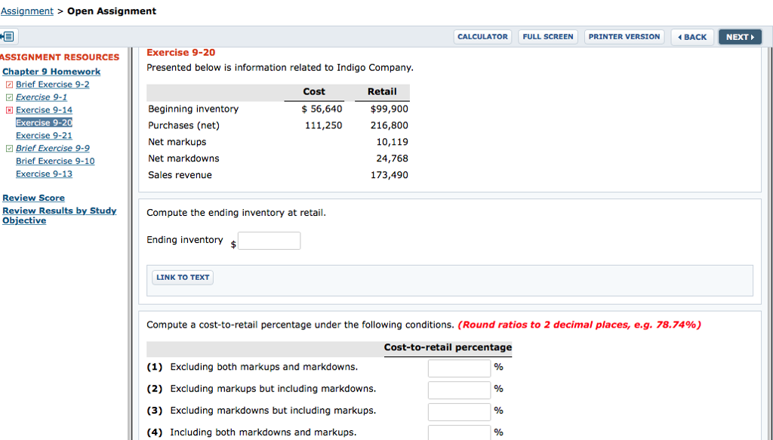
Task: Go Back to the previous question
Action: click(x=691, y=36)
